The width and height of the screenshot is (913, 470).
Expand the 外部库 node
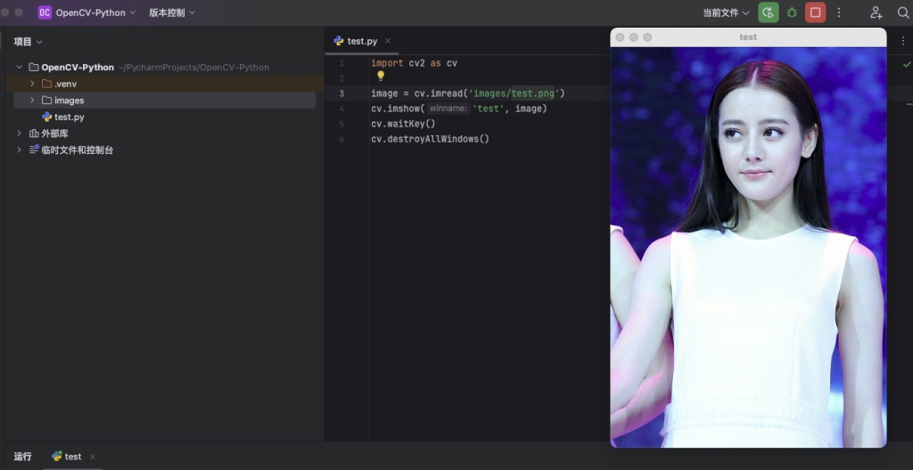click(20, 134)
